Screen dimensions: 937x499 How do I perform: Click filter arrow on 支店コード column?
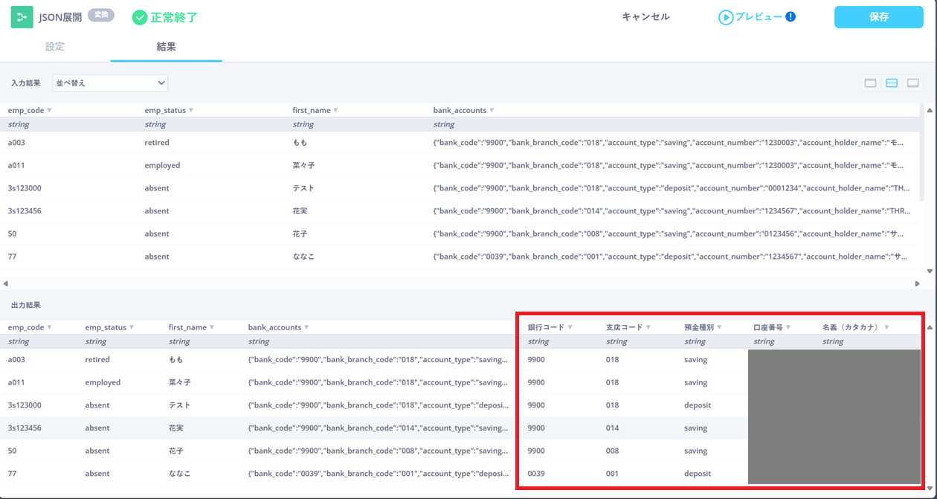[x=648, y=327]
